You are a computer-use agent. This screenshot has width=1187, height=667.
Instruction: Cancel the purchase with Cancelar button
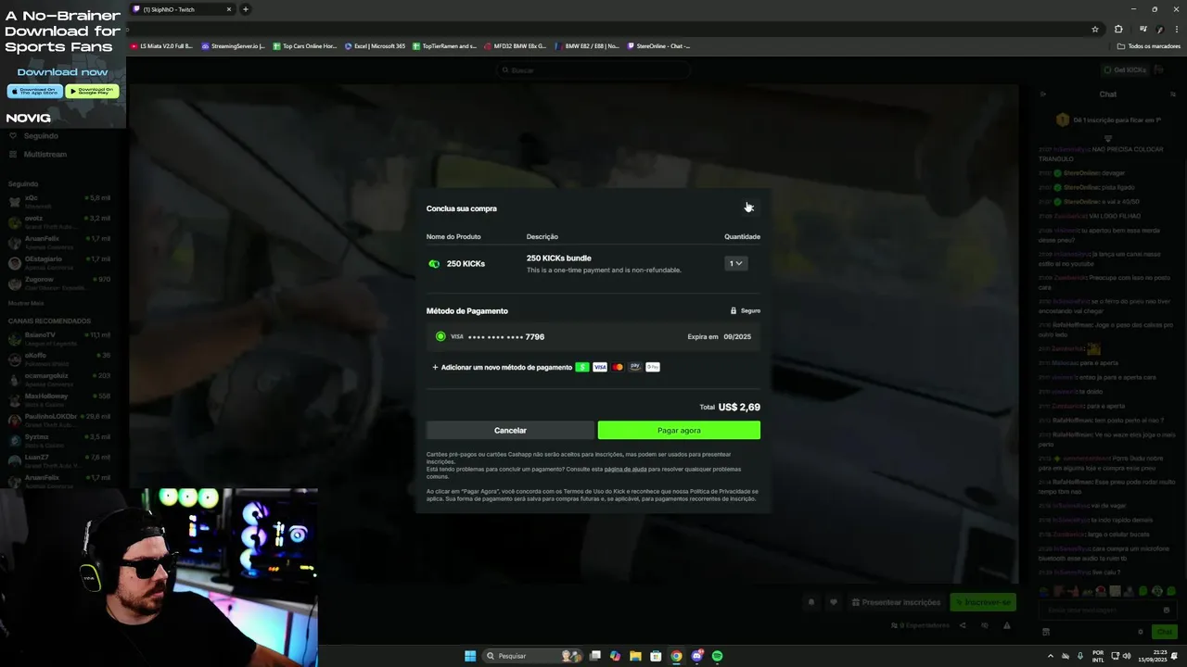[510, 430]
